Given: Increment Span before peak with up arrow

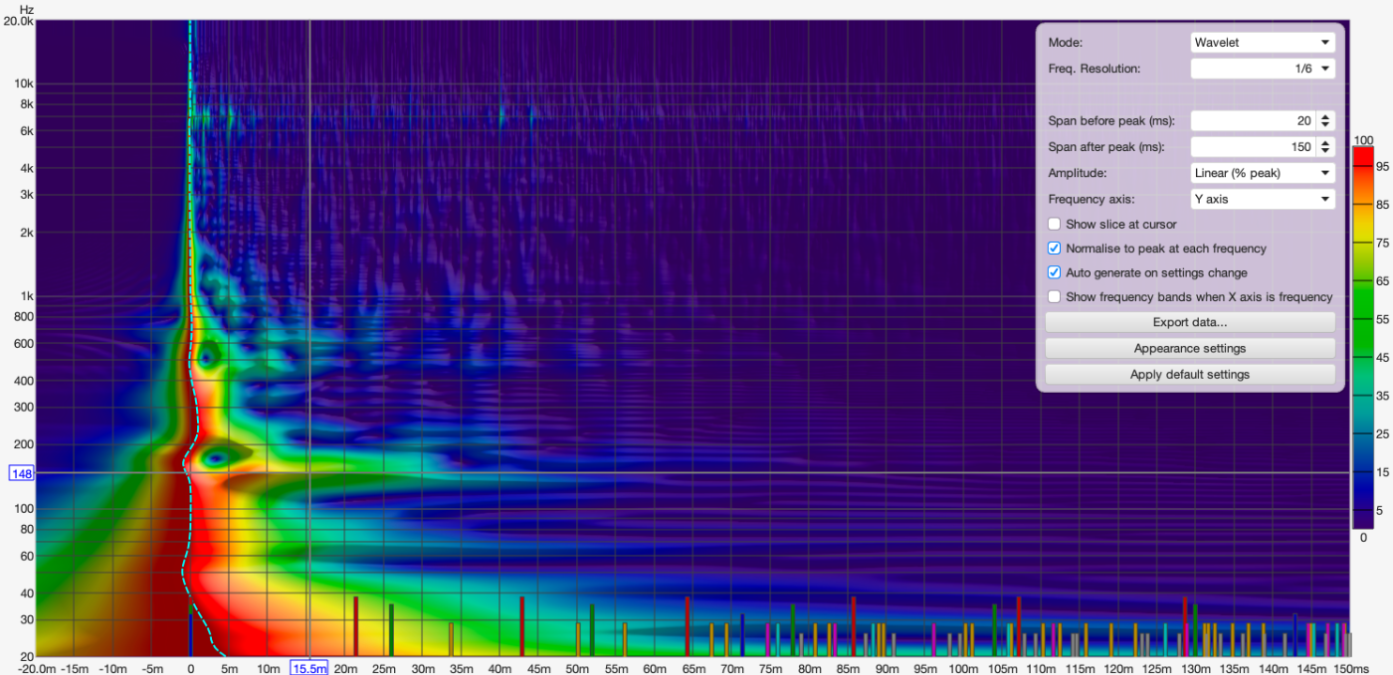Looking at the screenshot, I should tap(1325, 116).
